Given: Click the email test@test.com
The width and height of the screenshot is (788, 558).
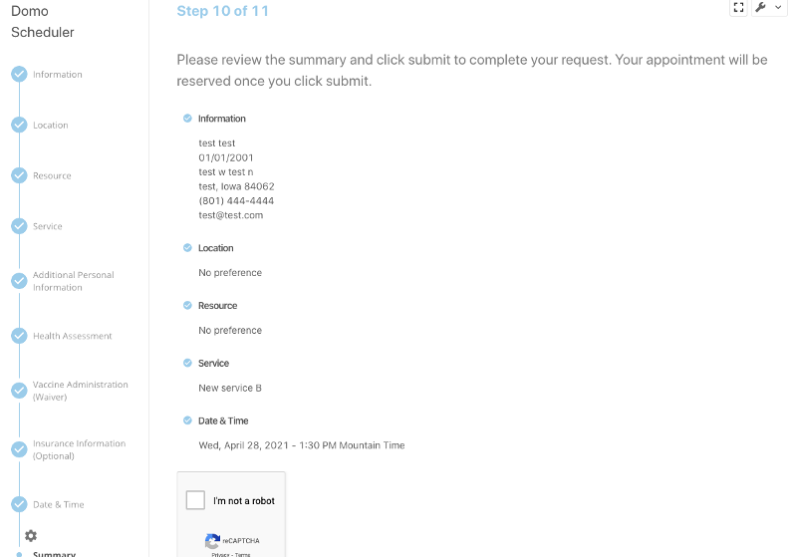Looking at the screenshot, I should pyautogui.click(x=231, y=215).
